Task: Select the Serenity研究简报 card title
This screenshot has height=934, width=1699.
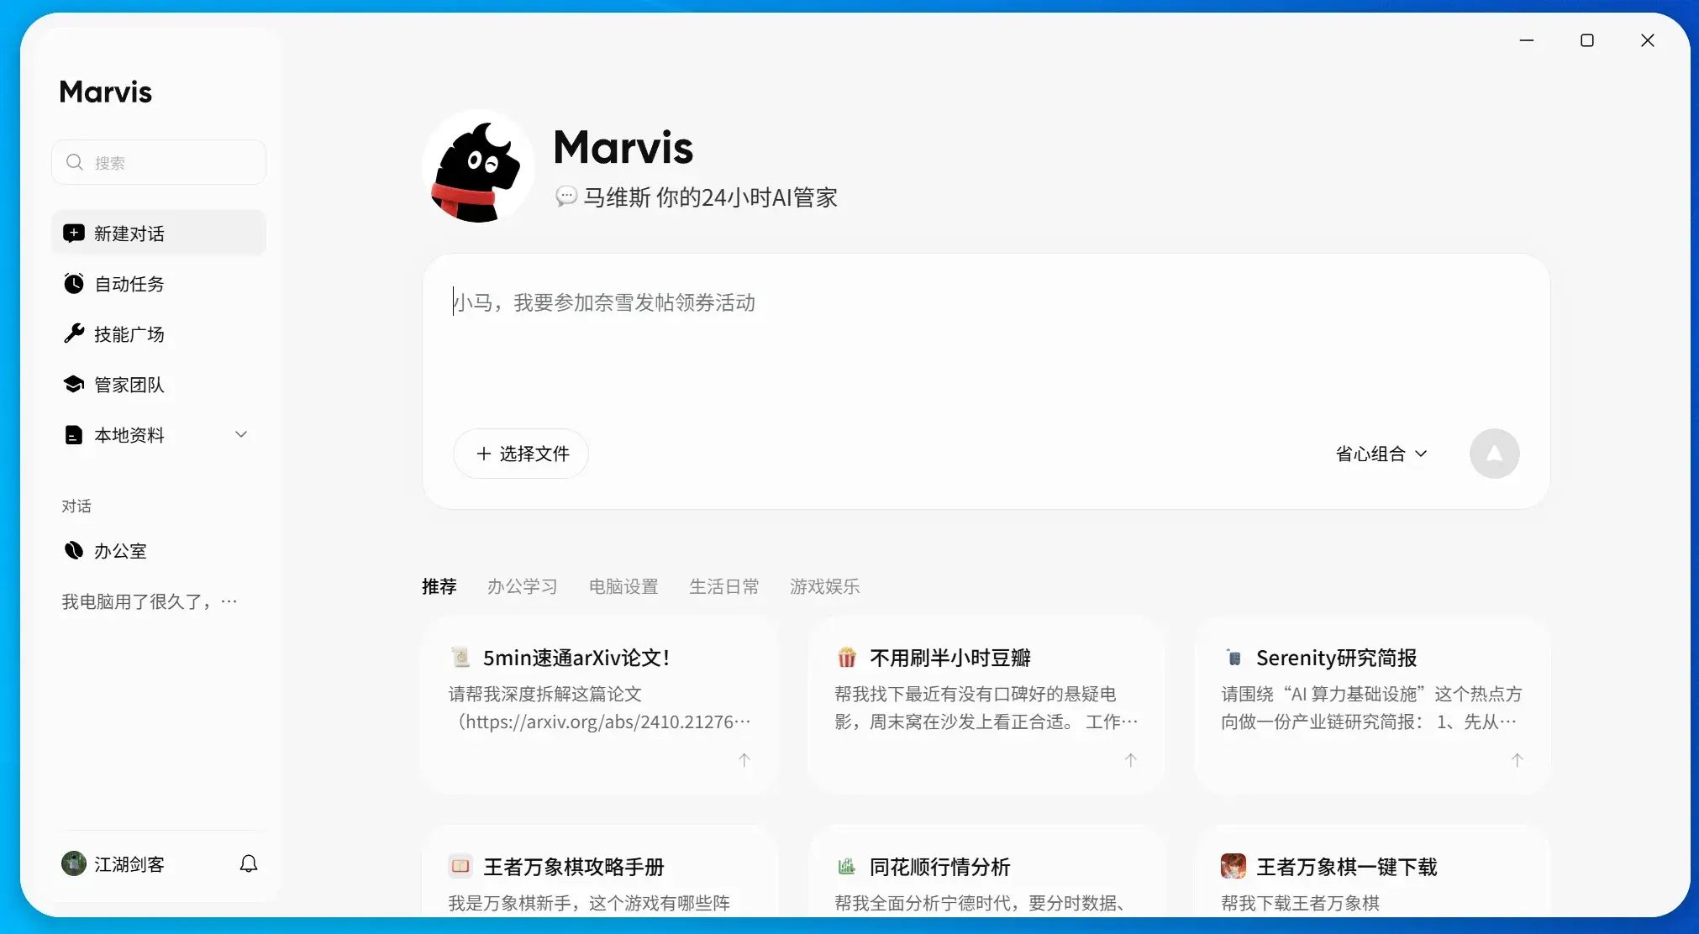Action: point(1337,658)
